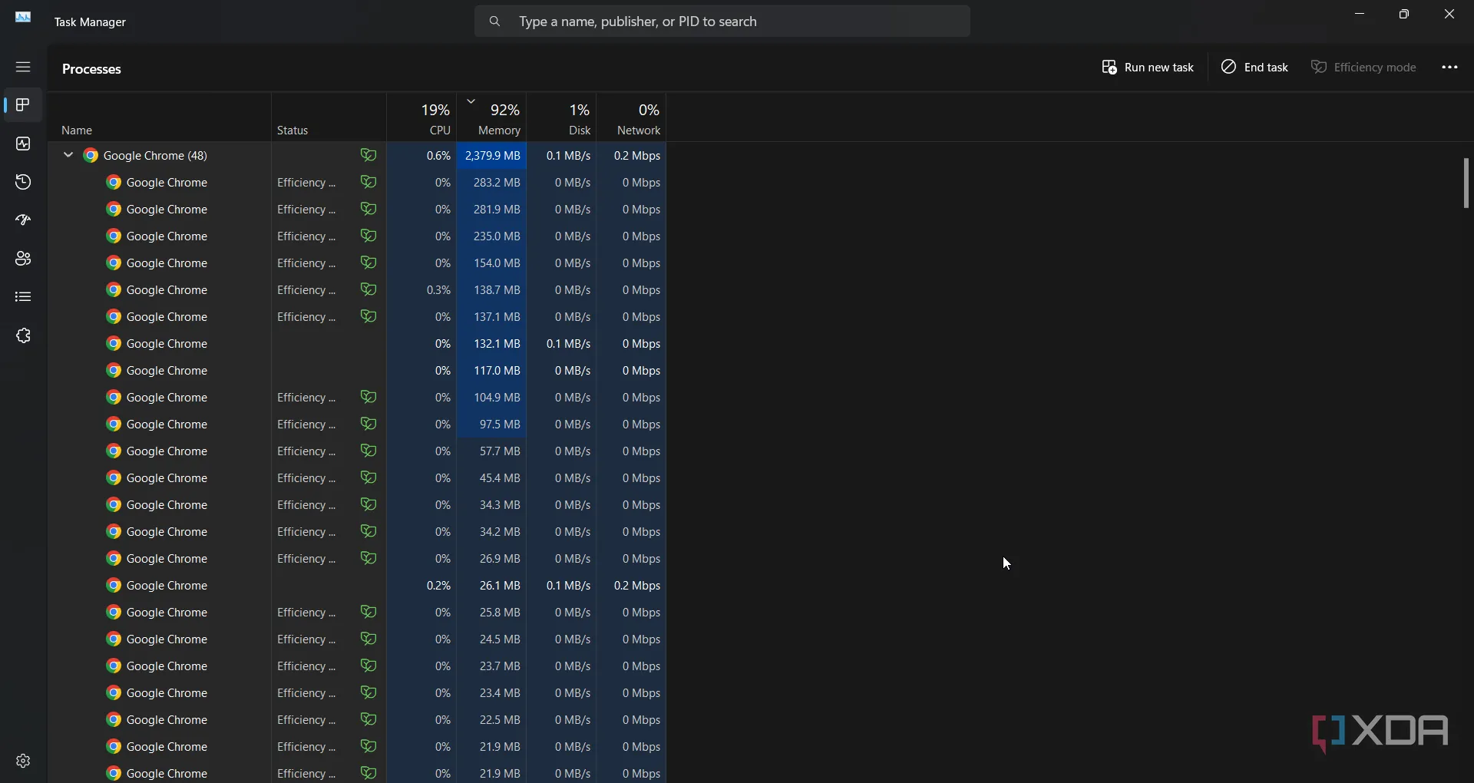Select Chrome process using 34.3 MB

tap(358, 504)
